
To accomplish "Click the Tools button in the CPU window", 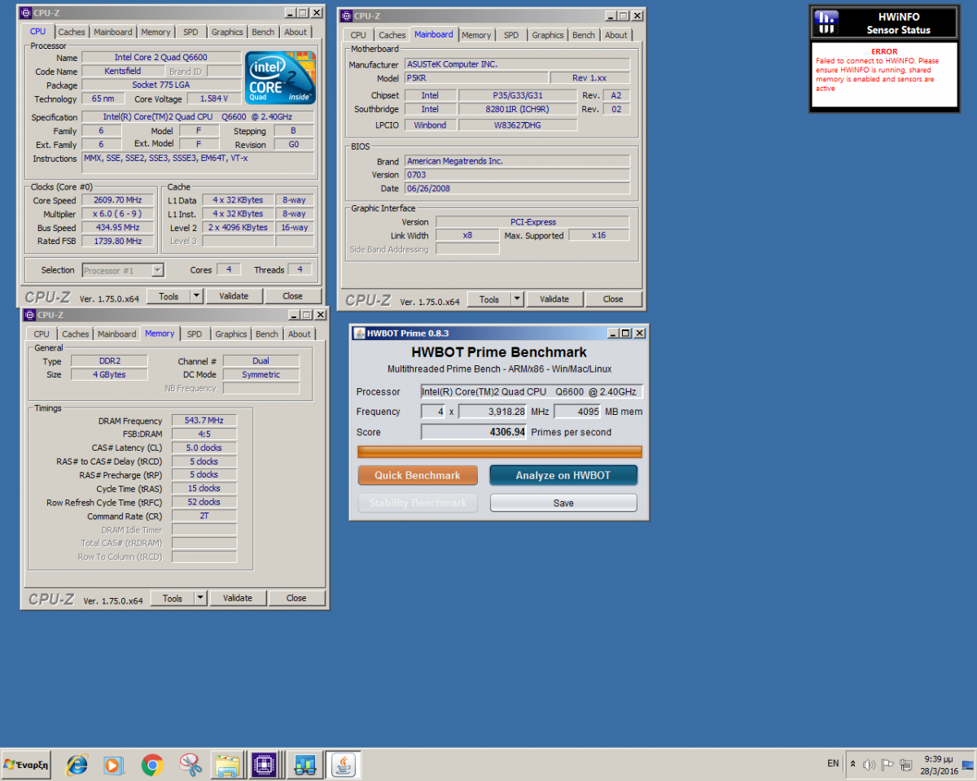I will tap(169, 296).
